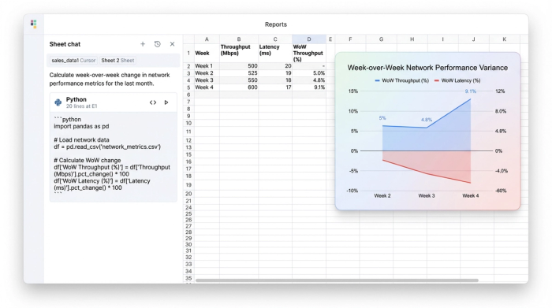552x308 pixels.
Task: Click cell containing Week 1
Action: 207,66
